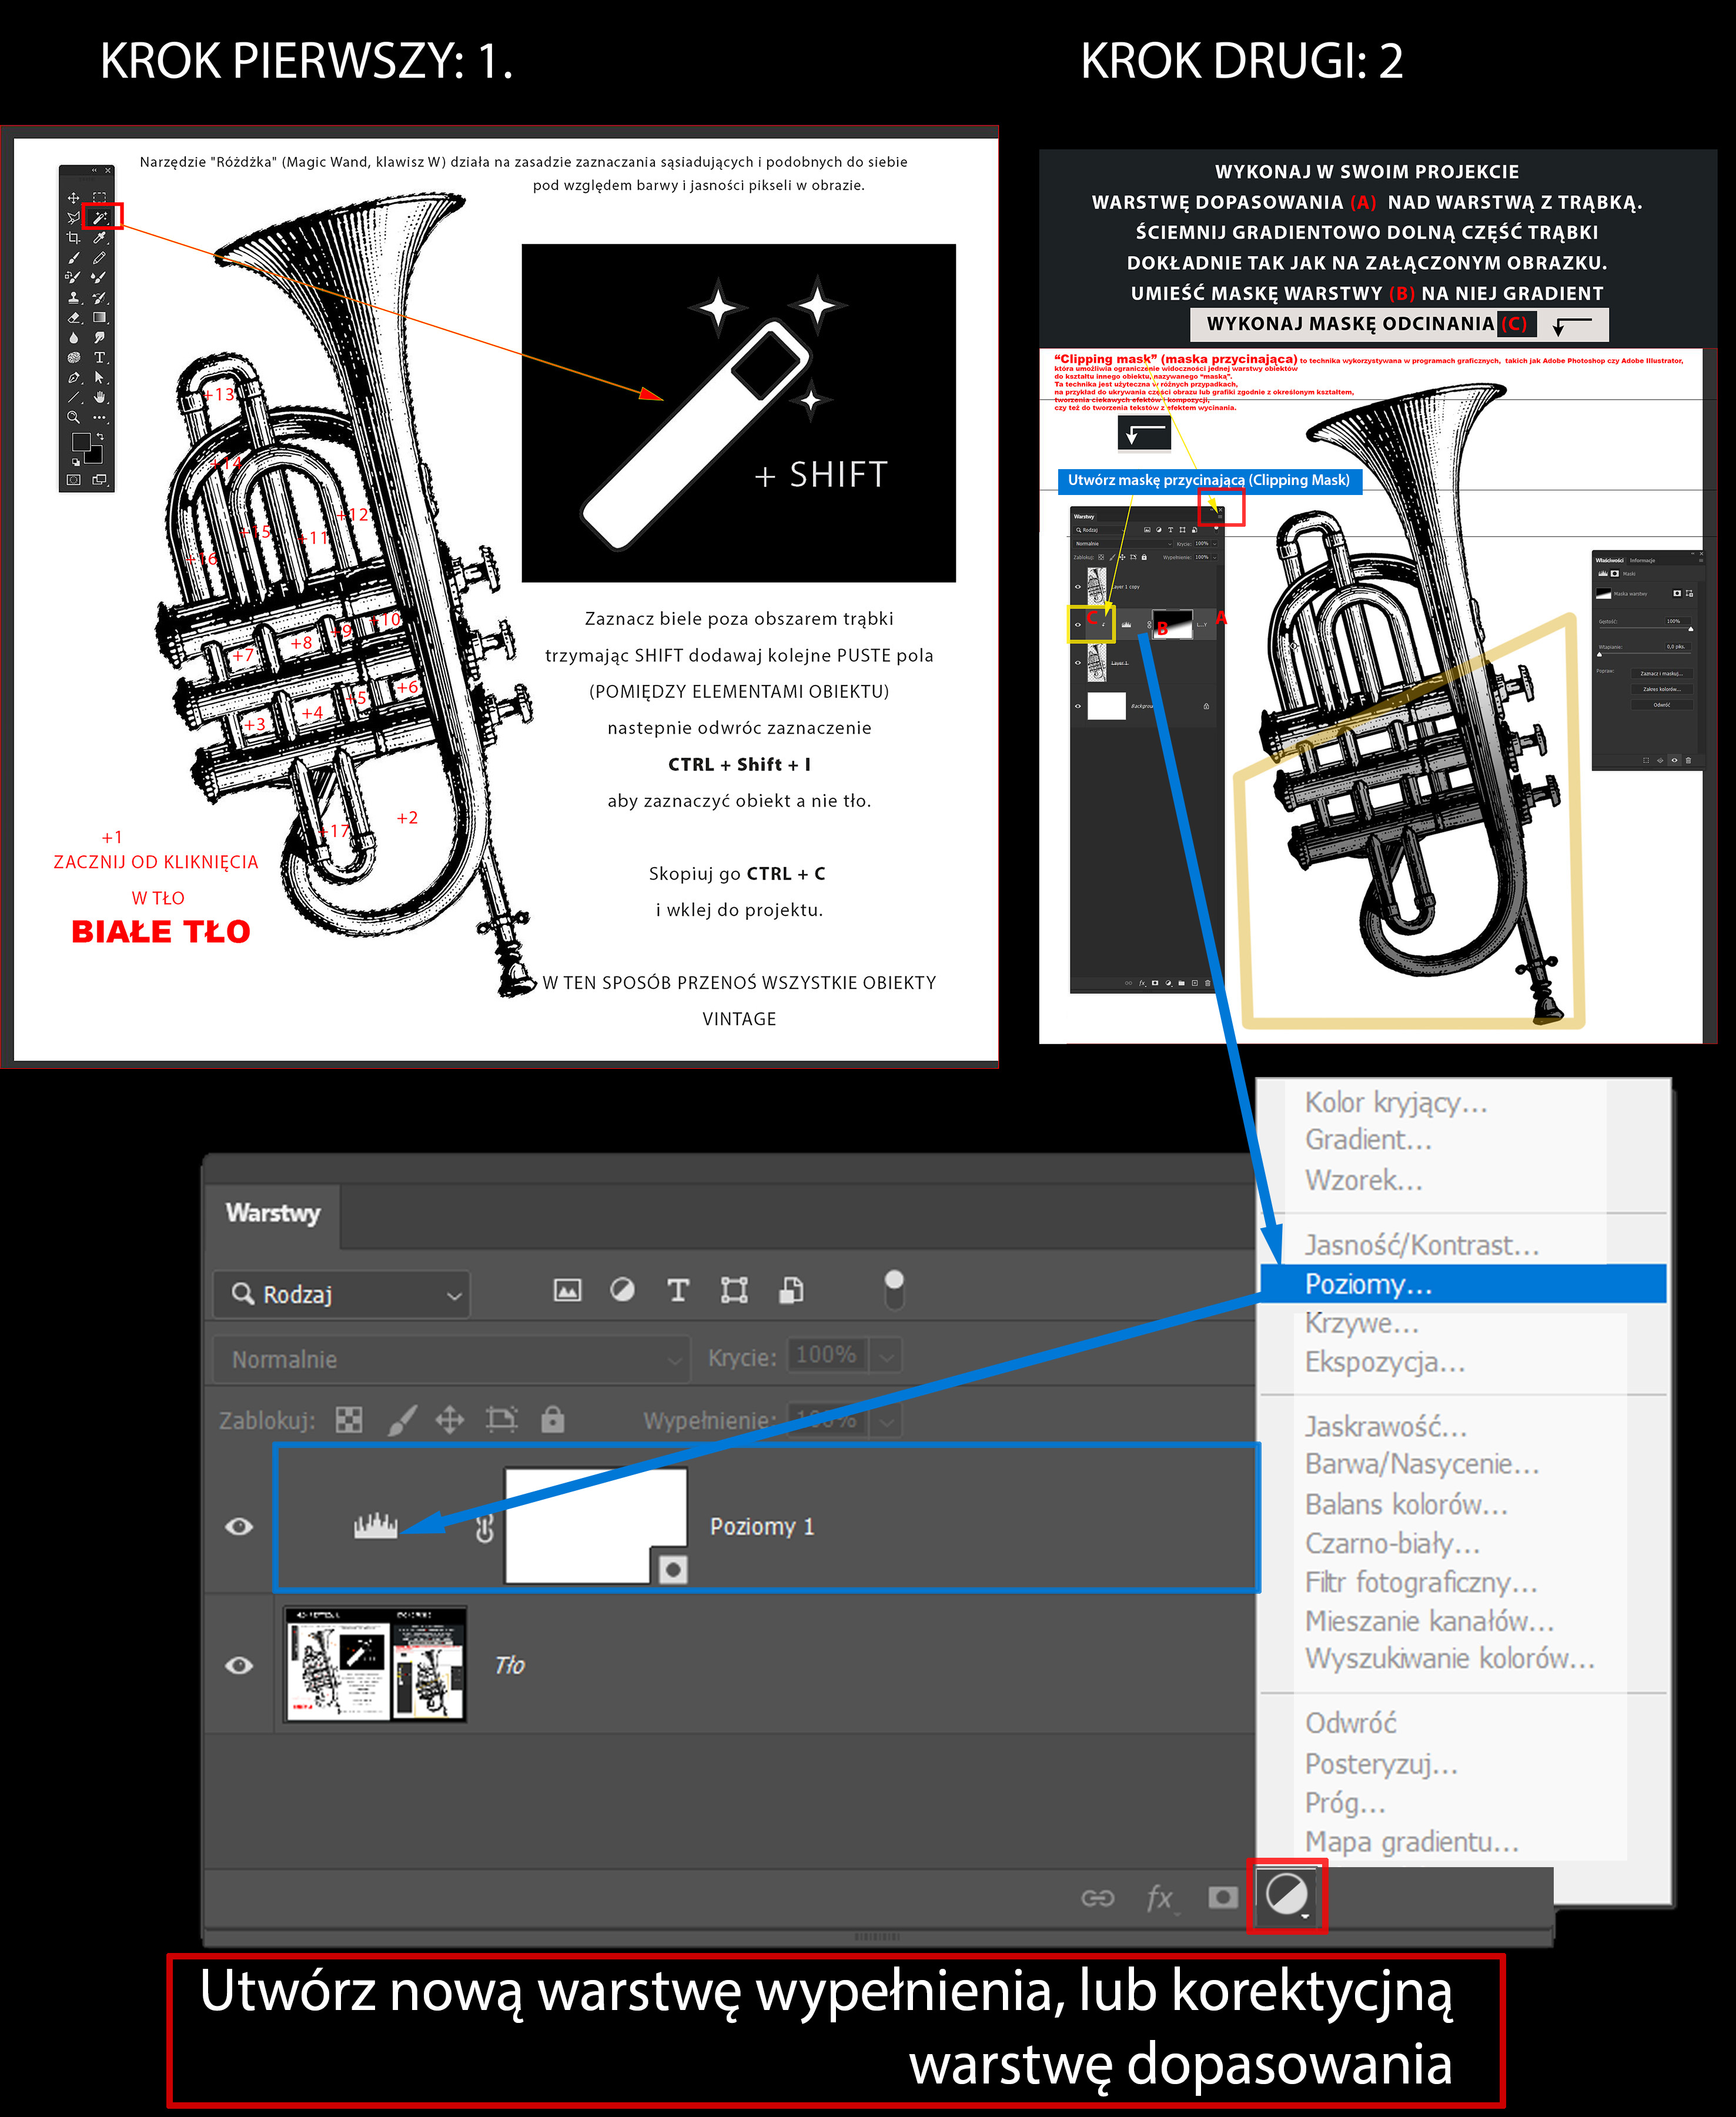Click the smart object filter icon
Image resolution: width=1736 pixels, height=2117 pixels.
[x=791, y=1290]
